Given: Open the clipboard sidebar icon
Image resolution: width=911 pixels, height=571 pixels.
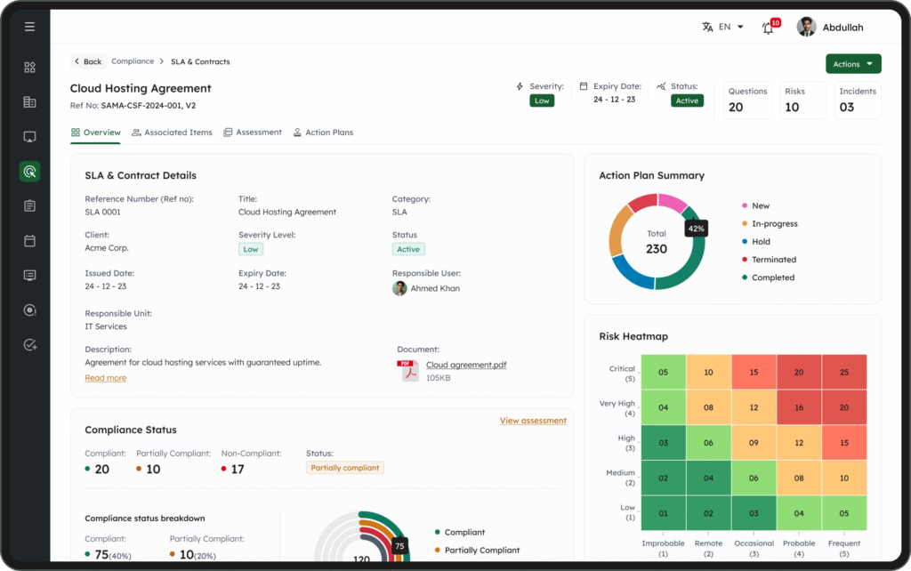Looking at the screenshot, I should pyautogui.click(x=29, y=205).
